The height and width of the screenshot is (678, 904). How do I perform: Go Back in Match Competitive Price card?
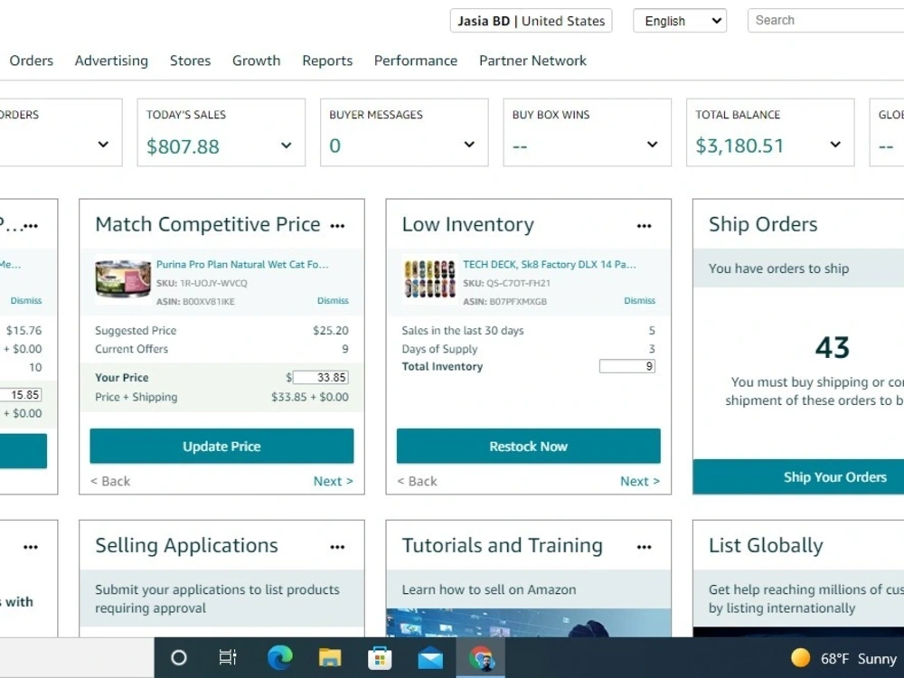coord(110,481)
